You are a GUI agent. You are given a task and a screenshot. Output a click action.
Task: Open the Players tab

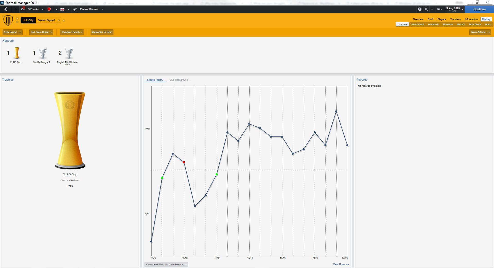(442, 19)
